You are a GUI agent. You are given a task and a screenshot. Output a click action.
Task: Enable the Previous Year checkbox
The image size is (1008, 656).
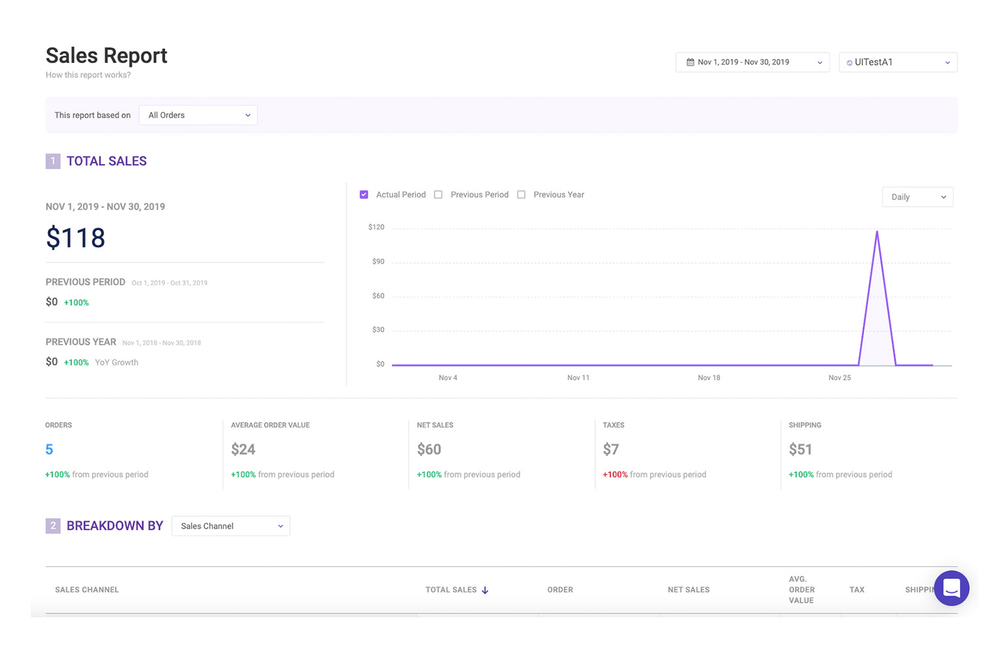coord(521,195)
